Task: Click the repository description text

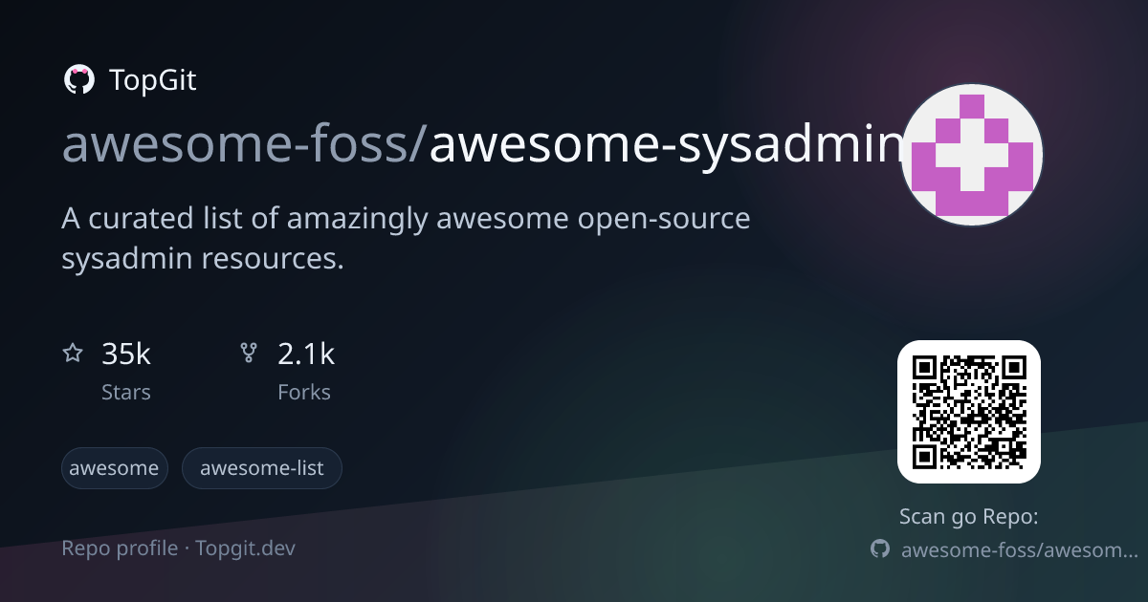Action: (x=406, y=238)
